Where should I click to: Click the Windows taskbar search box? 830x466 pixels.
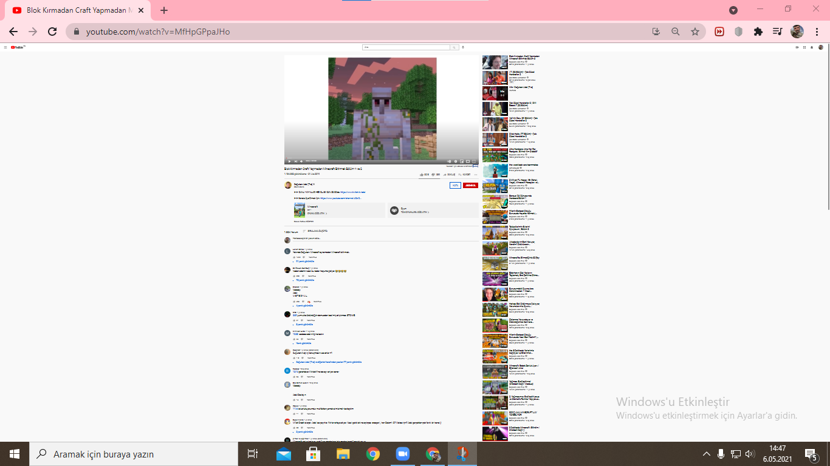pos(133,454)
